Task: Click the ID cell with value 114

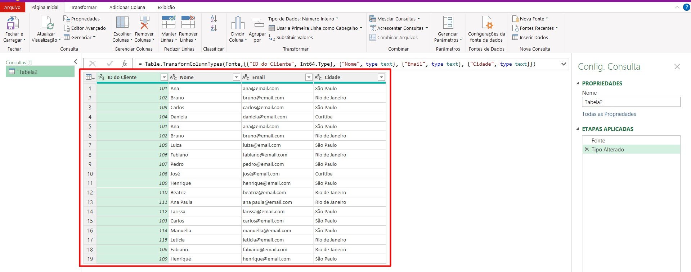Action: (133, 230)
